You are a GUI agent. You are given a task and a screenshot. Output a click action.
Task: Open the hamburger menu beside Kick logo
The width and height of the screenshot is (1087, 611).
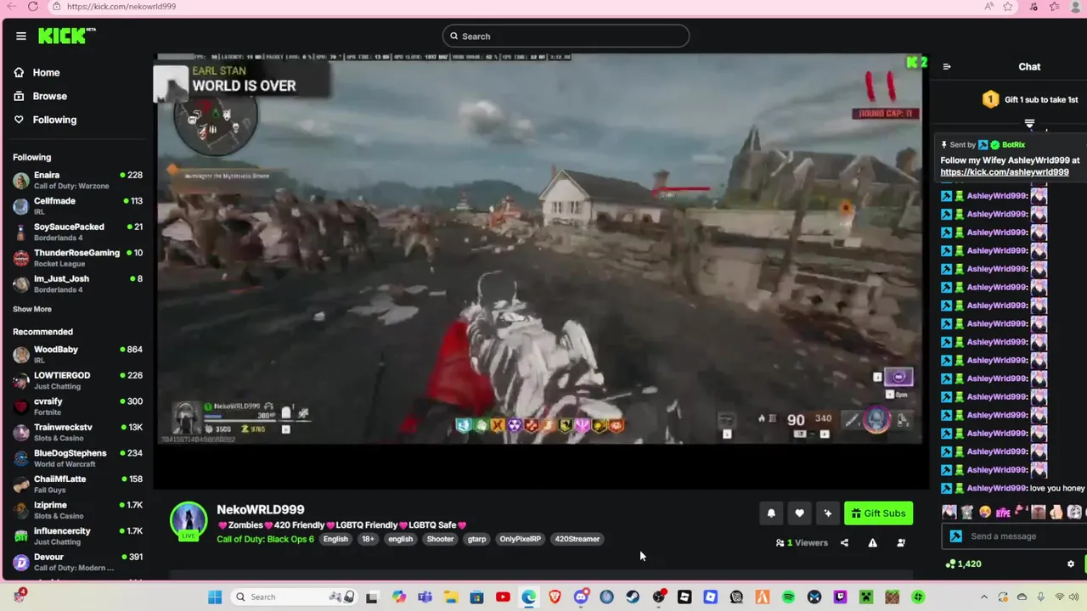point(20,36)
